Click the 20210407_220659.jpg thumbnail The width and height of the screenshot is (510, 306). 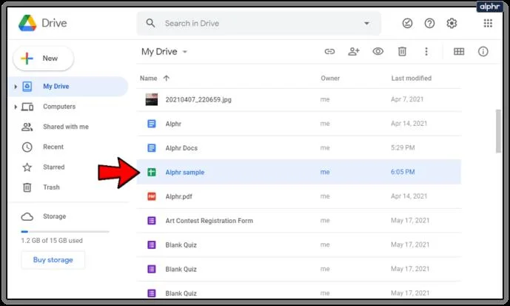152,99
